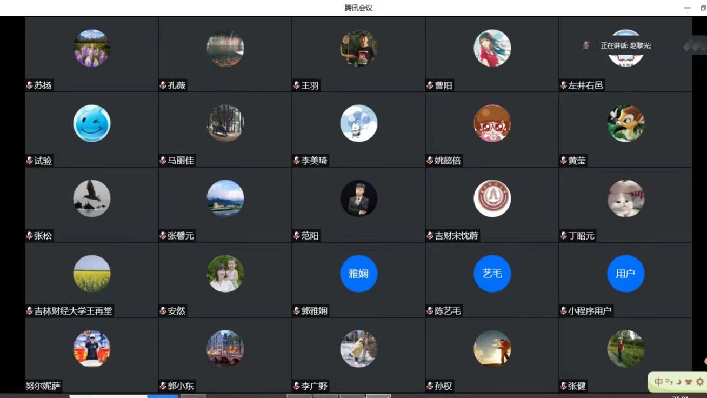Click the muted microphone icon beside 苏扬
Image resolution: width=707 pixels, height=398 pixels.
[x=30, y=85]
